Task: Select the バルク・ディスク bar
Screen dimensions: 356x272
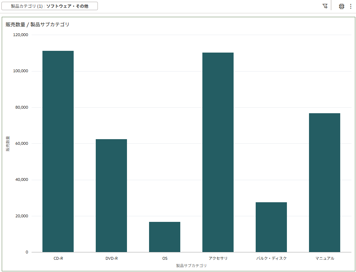Action: pos(271,227)
